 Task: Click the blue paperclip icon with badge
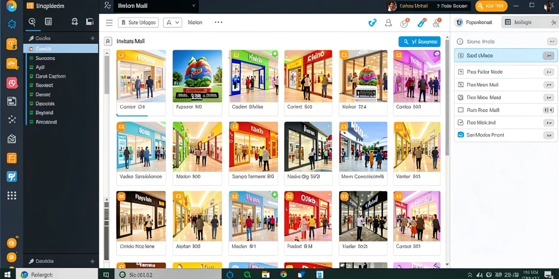pos(422,23)
